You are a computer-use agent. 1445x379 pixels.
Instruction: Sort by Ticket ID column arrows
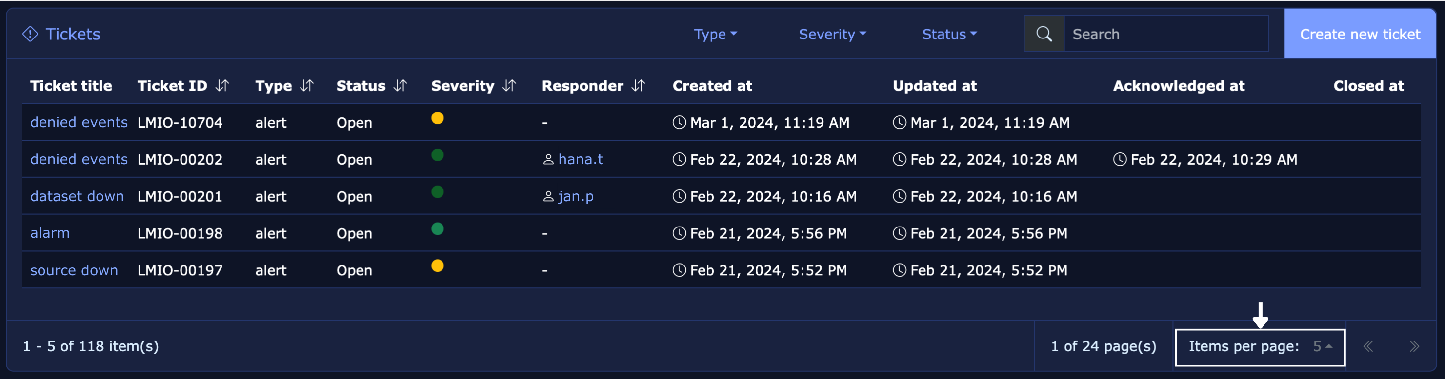222,86
